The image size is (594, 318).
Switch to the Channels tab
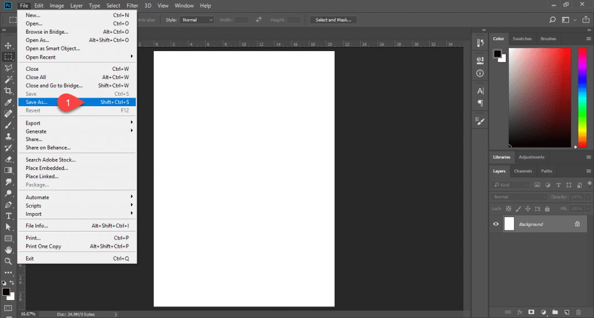point(523,171)
